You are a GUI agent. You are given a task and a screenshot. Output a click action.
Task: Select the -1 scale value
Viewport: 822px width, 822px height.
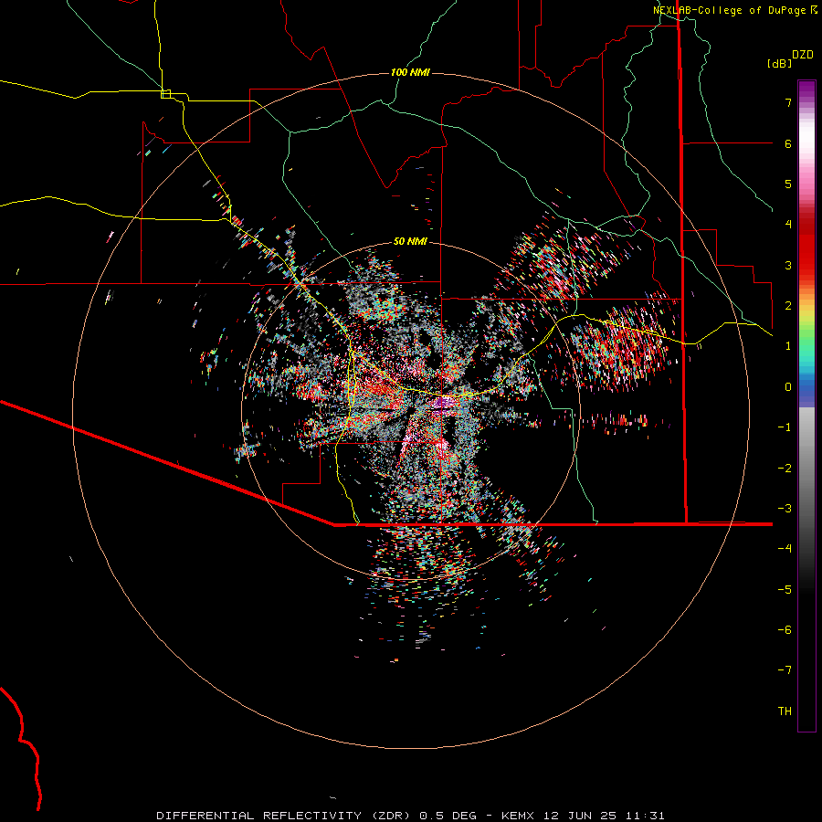785,427
